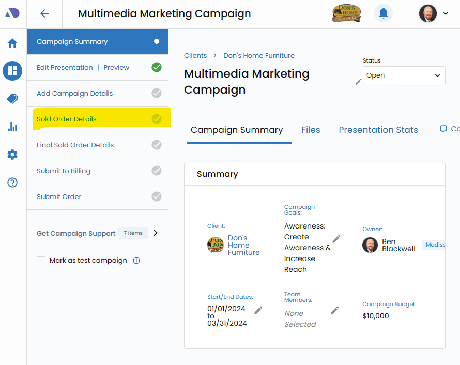This screenshot has width=460, height=365.
Task: Expand the user profile menu arrow
Action: 446,13
